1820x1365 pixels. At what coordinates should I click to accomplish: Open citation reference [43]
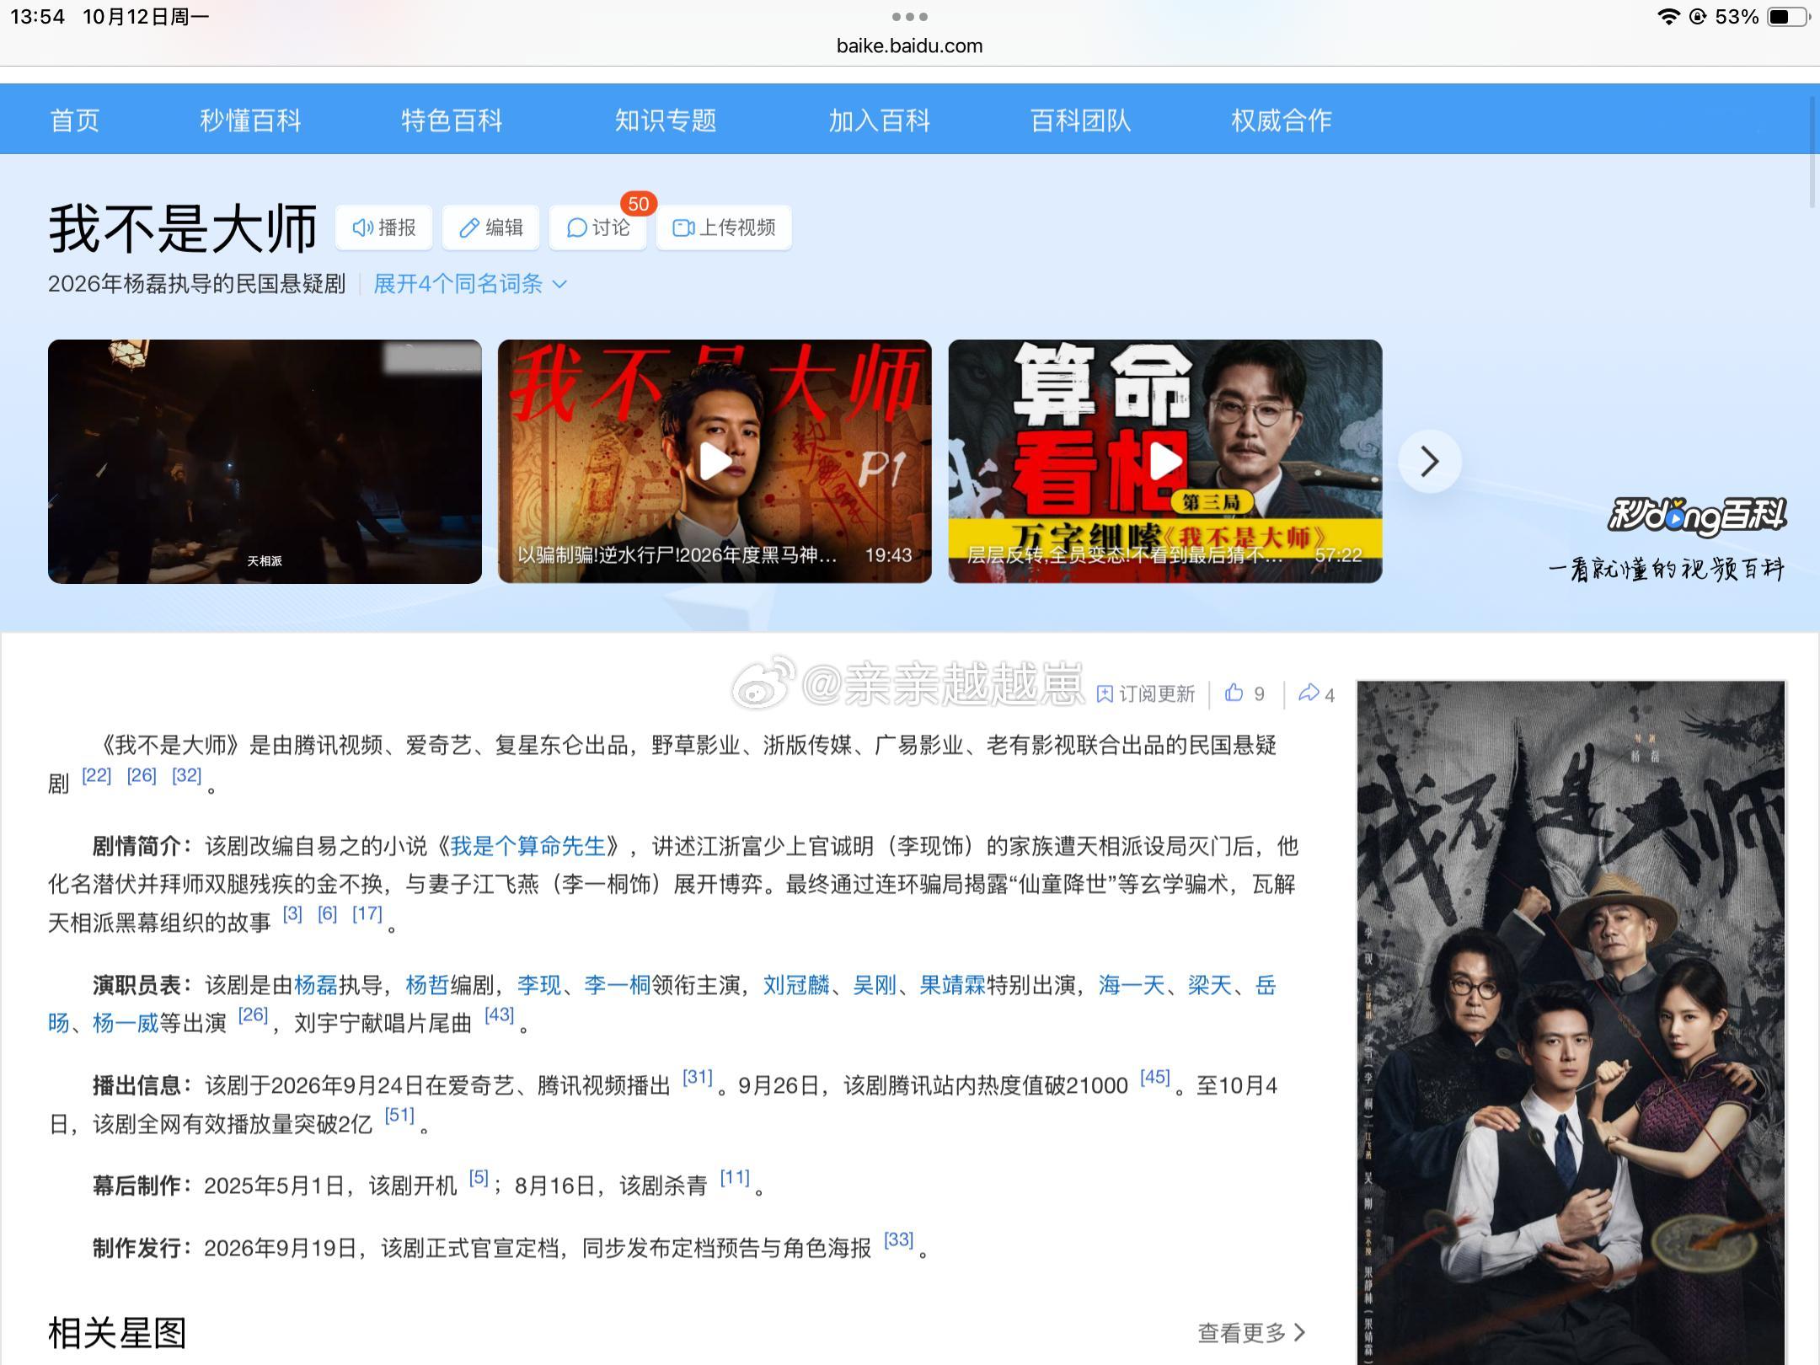pyautogui.click(x=499, y=1014)
